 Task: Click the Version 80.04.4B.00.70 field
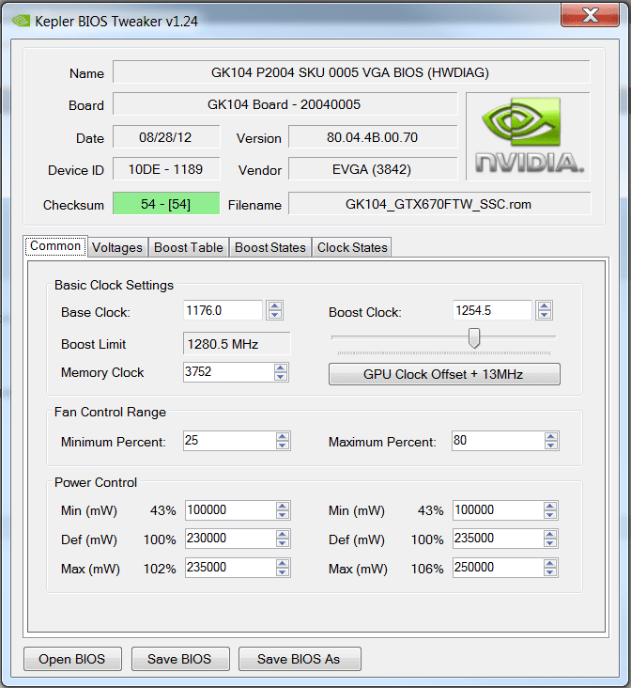372,137
